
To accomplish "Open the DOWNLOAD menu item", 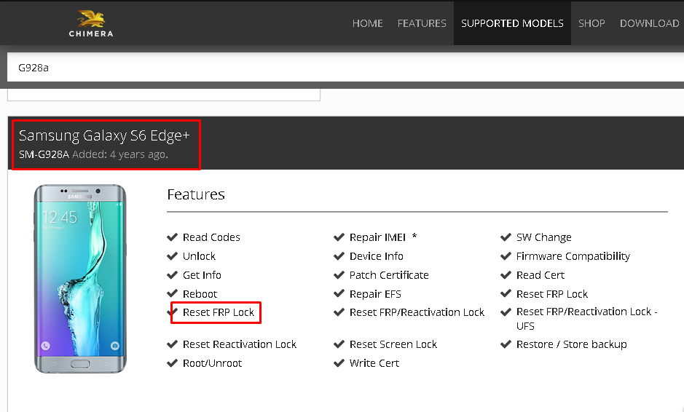I will pyautogui.click(x=650, y=23).
